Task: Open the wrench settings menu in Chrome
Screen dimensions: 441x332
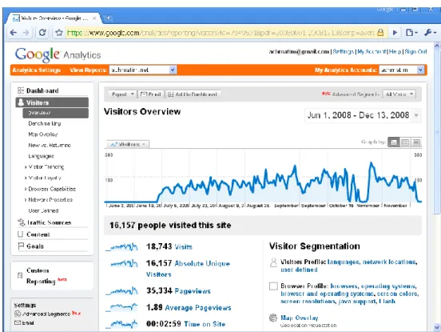Action: click(x=430, y=33)
